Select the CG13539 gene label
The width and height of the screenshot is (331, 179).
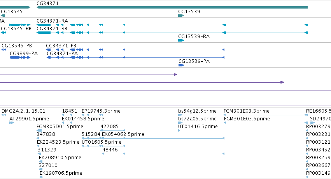[189, 11]
